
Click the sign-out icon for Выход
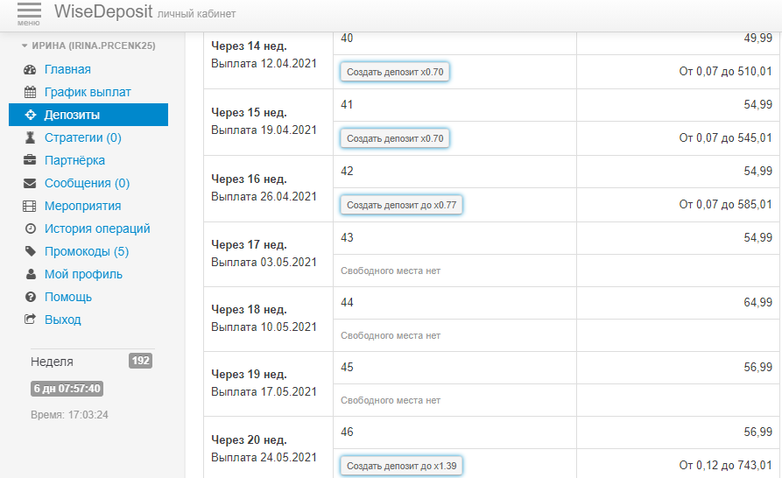click(30, 320)
